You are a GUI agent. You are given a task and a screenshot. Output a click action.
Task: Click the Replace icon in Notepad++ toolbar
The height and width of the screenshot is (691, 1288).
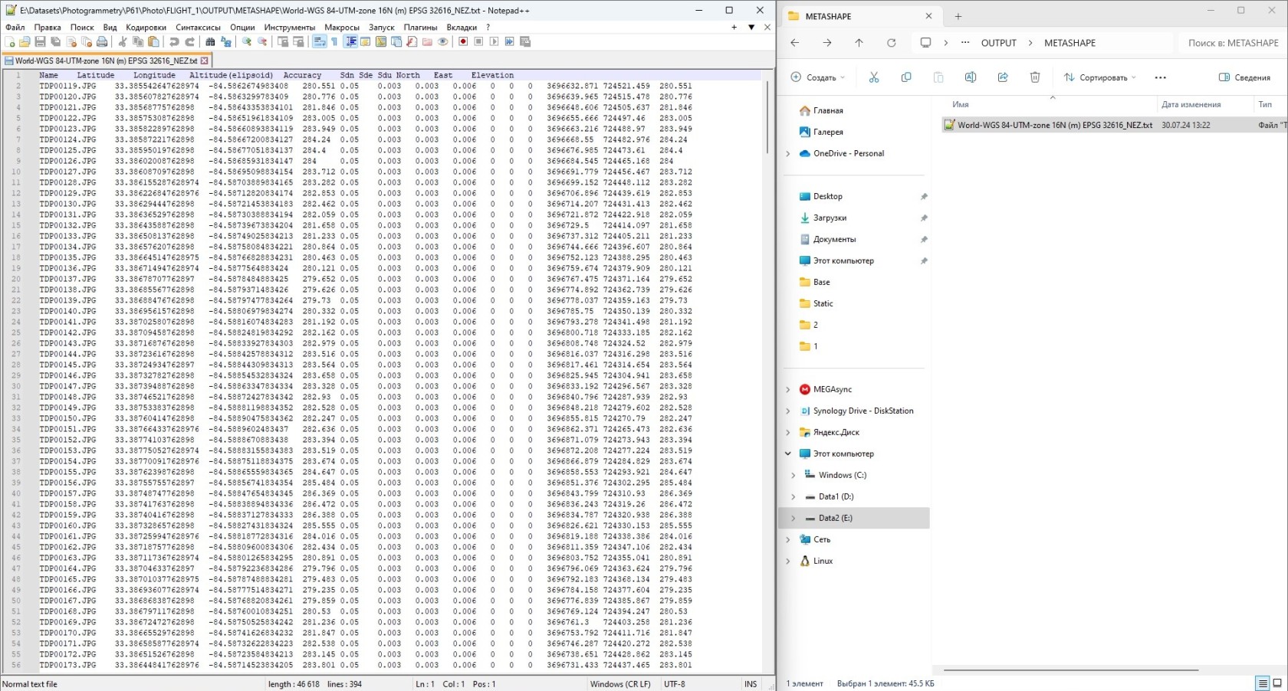click(226, 41)
